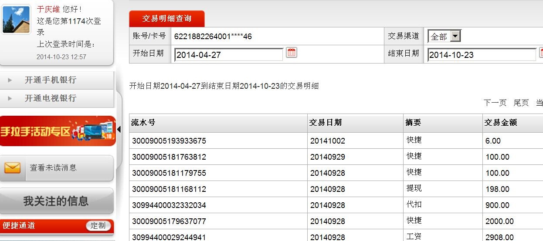Open the start date calendar picker
Viewport: 543px width, 241px height.
pyautogui.click(x=292, y=53)
